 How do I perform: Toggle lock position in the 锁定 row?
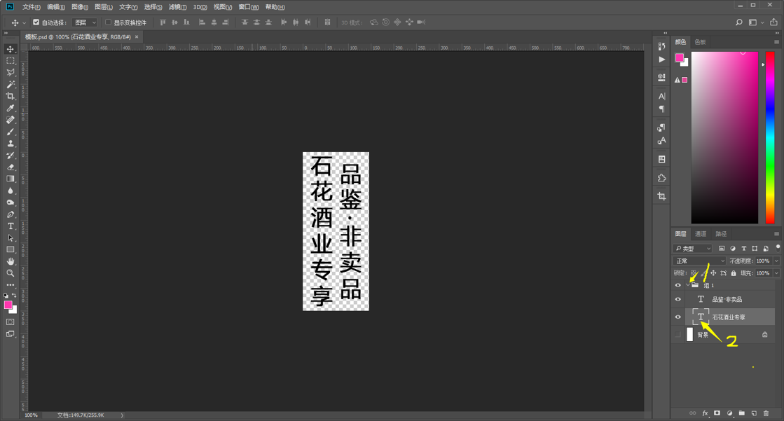point(713,273)
